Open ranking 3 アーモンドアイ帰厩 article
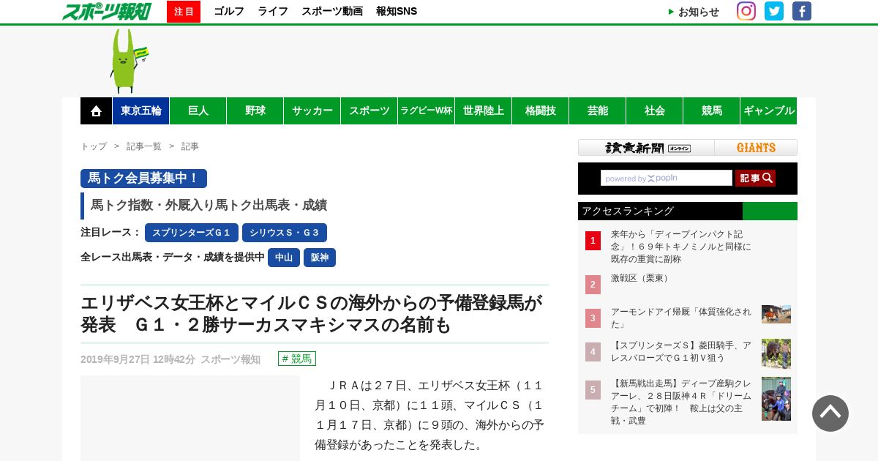The width and height of the screenshot is (878, 461). (681, 318)
